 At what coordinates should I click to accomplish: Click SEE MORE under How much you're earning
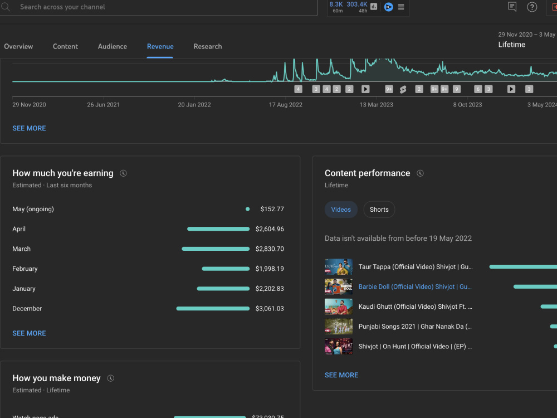click(x=29, y=333)
